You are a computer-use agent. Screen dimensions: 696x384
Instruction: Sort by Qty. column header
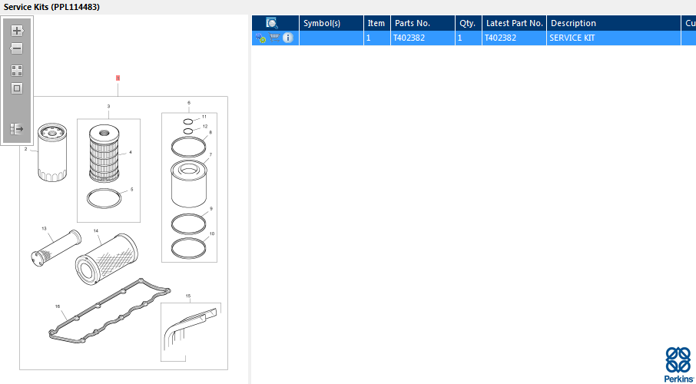click(x=467, y=23)
